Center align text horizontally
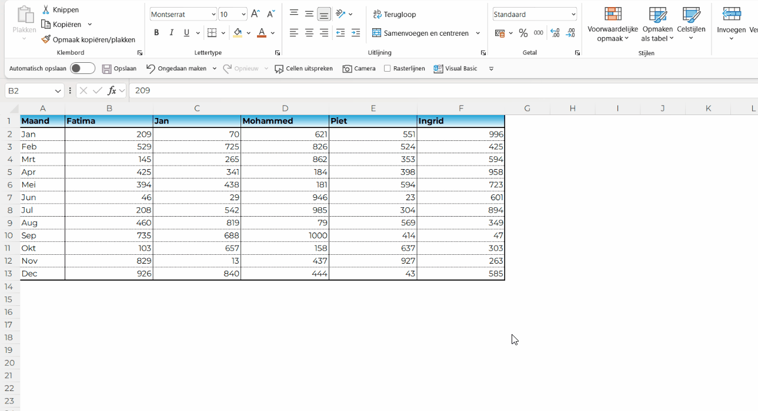The width and height of the screenshot is (758, 411). 309,33
